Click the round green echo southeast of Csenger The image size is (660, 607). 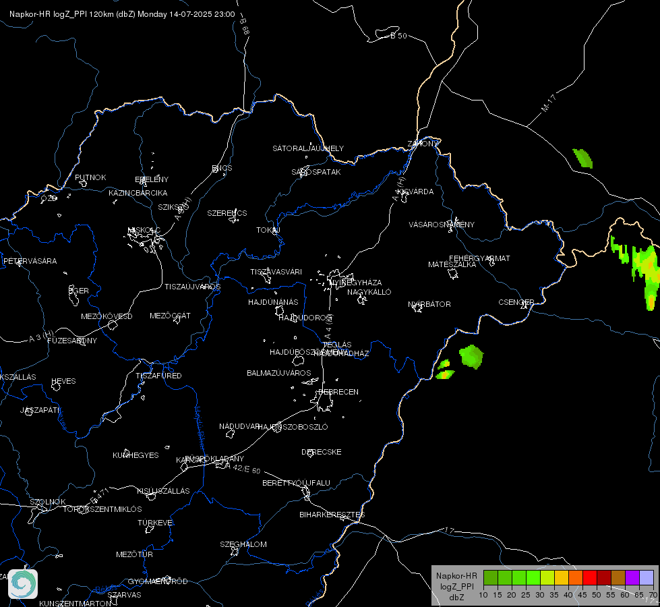[x=471, y=357]
